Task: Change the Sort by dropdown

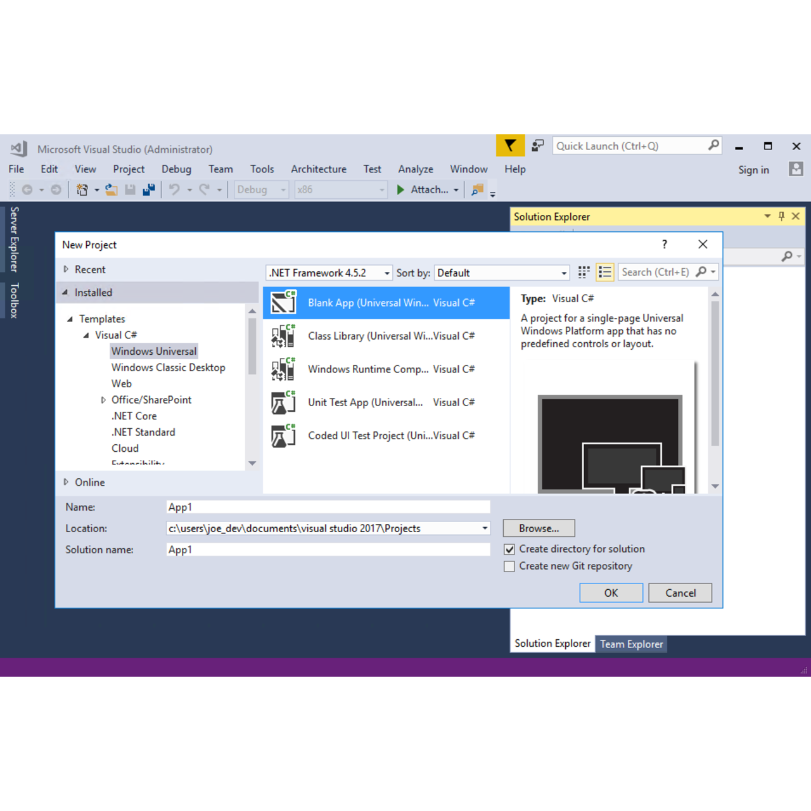Action: [563, 272]
